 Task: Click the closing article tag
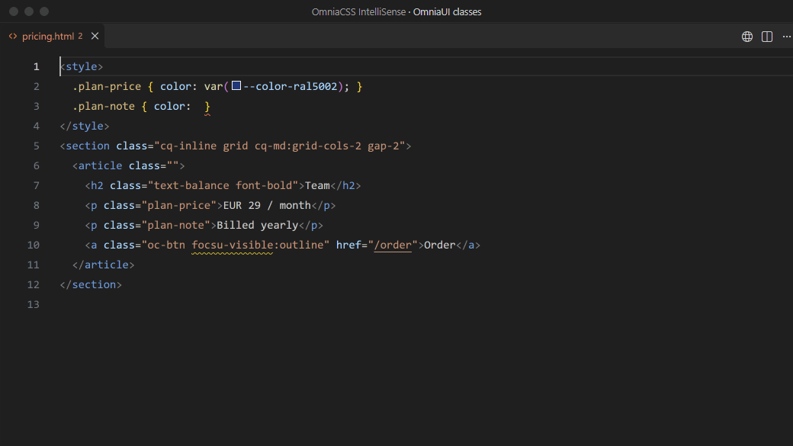click(x=104, y=265)
